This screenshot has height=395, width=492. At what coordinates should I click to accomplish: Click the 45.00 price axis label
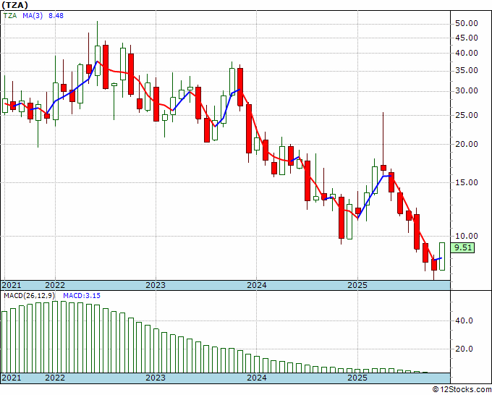click(466, 38)
